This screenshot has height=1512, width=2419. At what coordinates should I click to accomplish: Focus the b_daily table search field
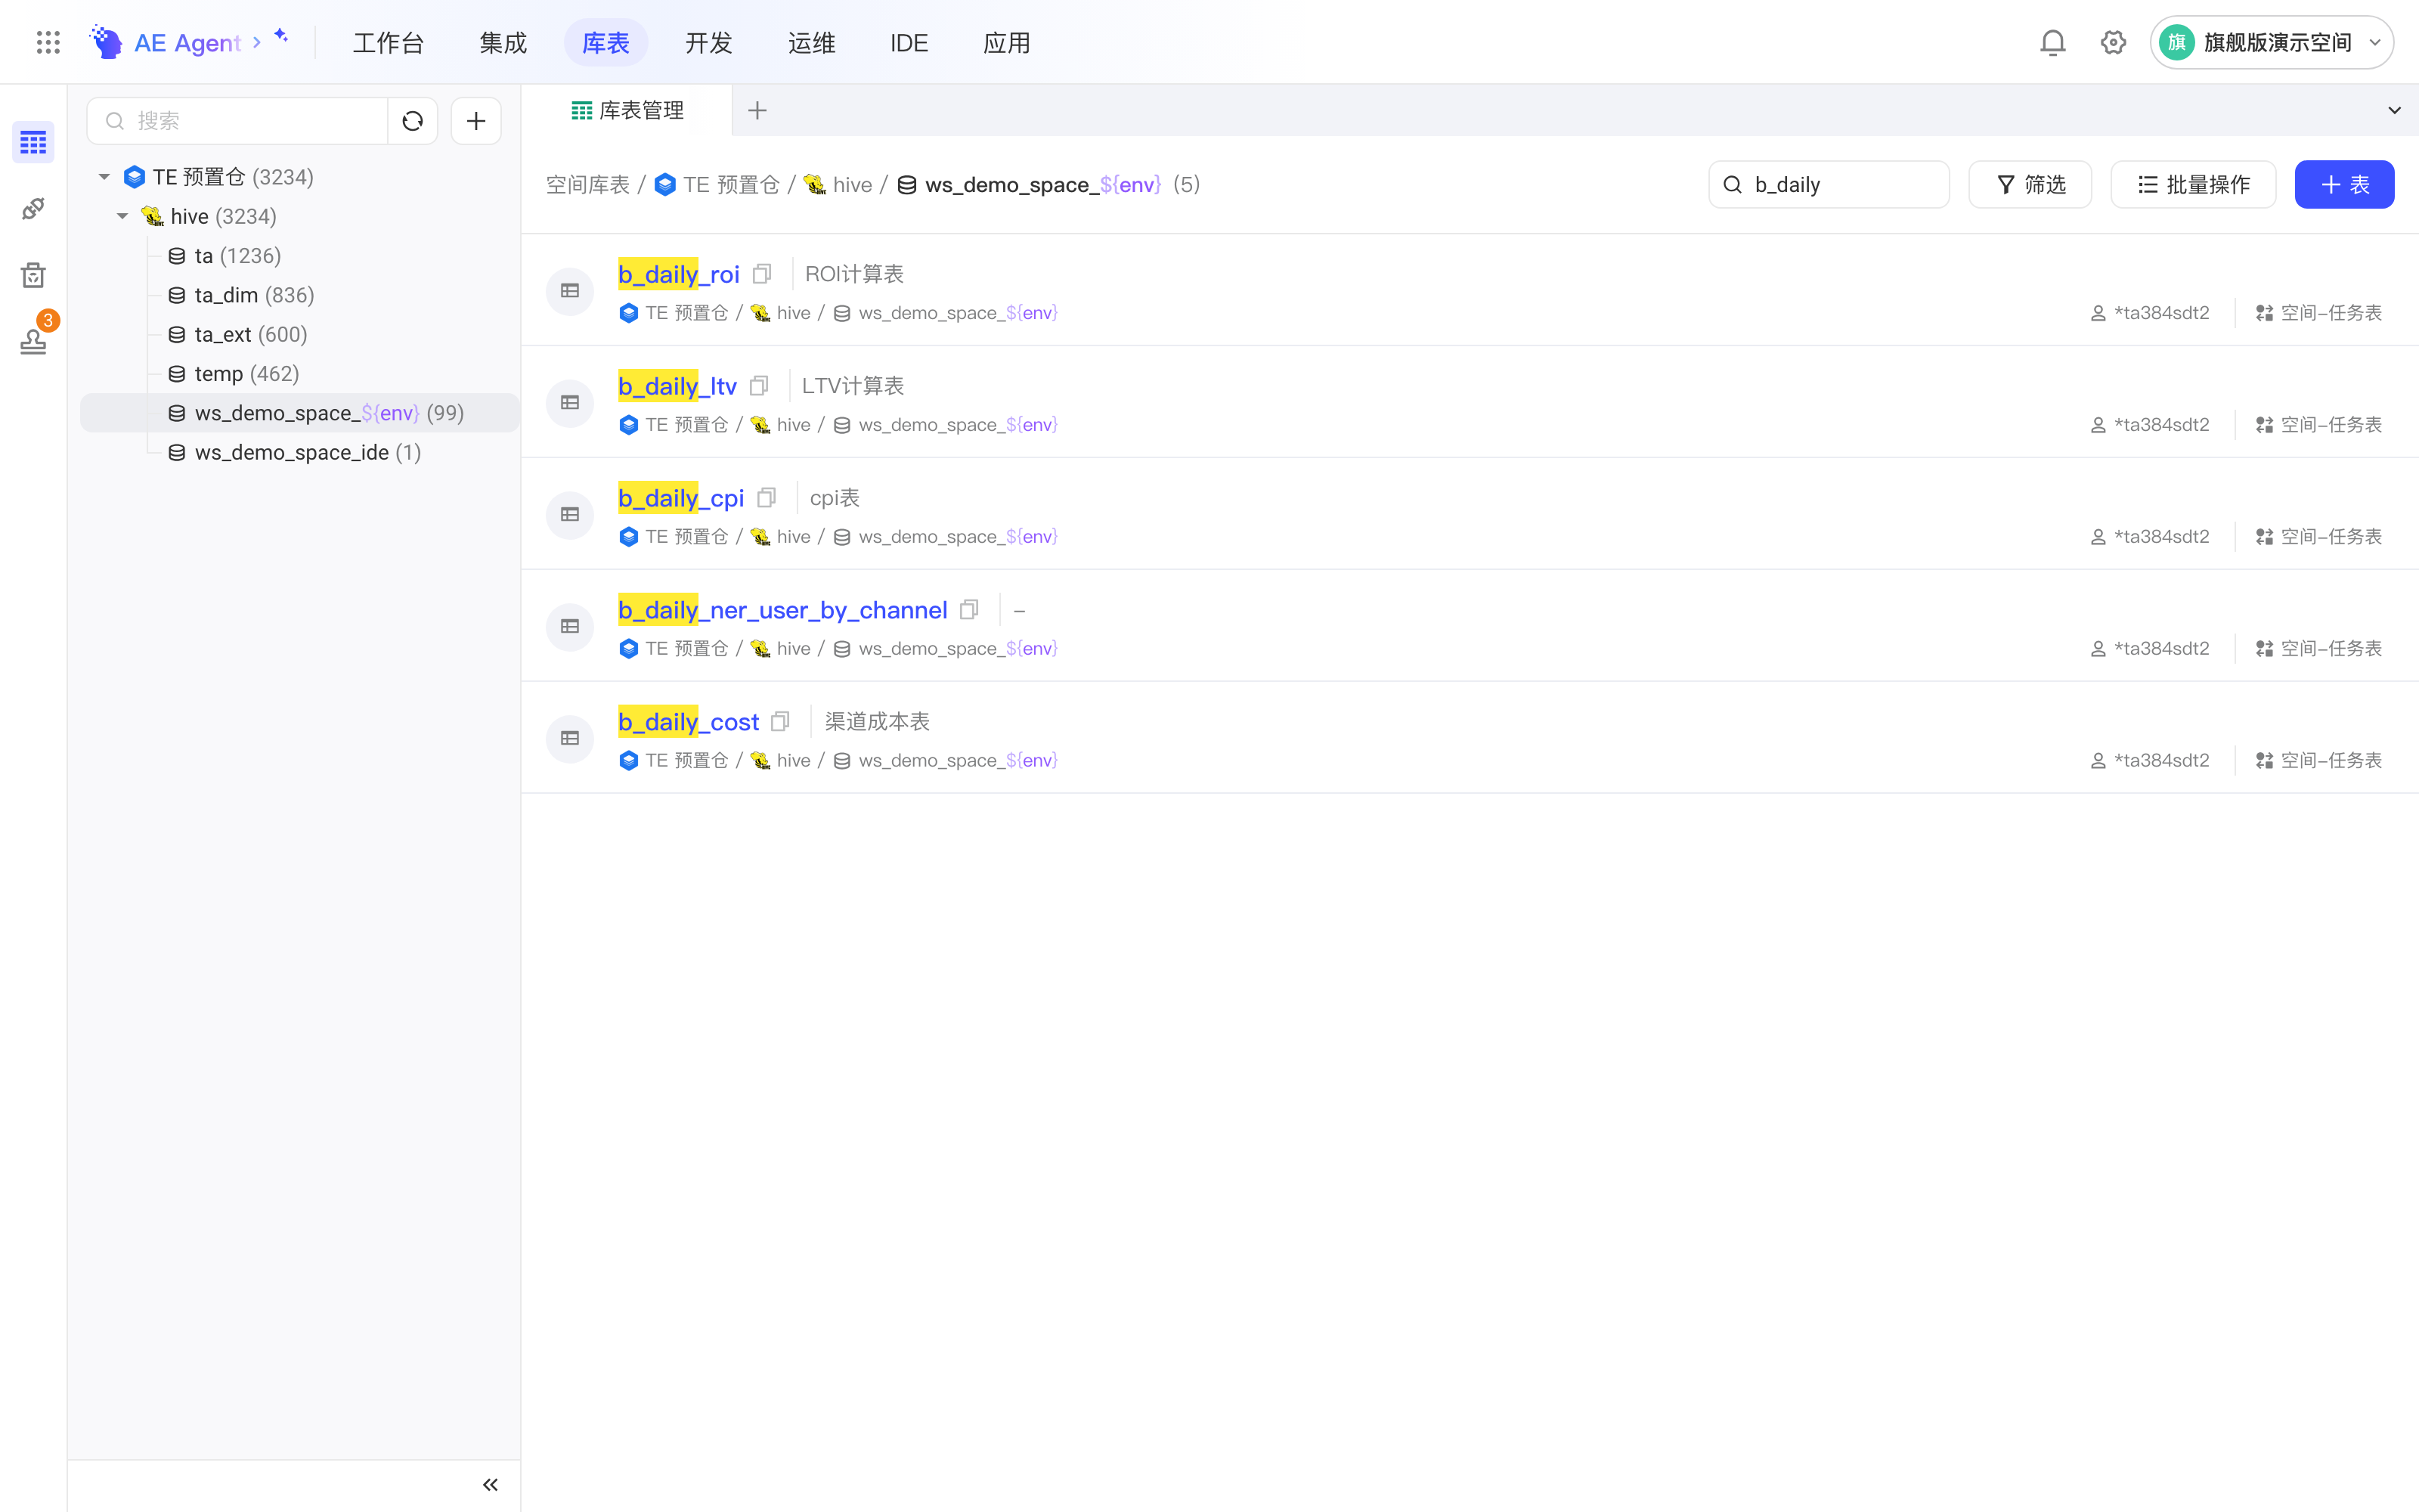(1829, 184)
